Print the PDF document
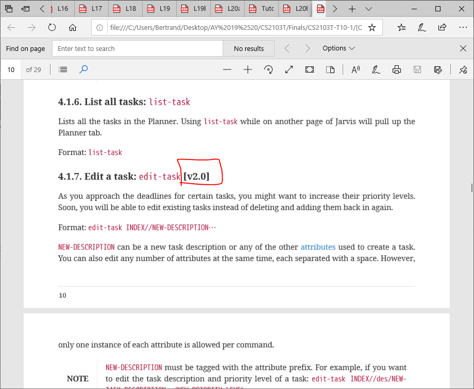Viewport: 474px width, 389px height. [x=397, y=70]
